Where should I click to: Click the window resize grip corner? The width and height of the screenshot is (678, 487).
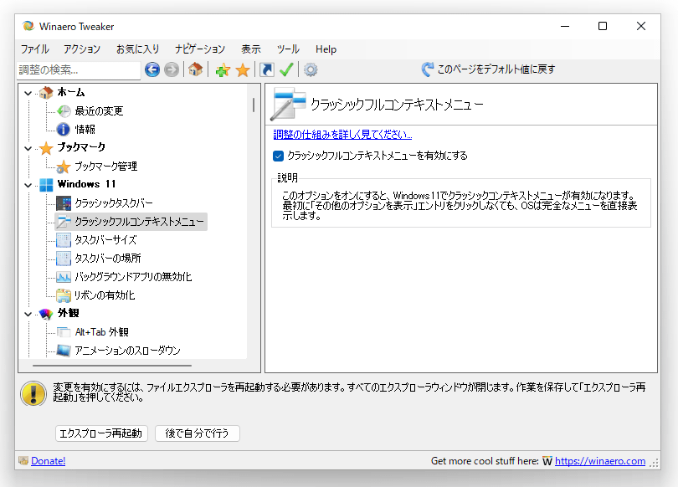(655, 464)
